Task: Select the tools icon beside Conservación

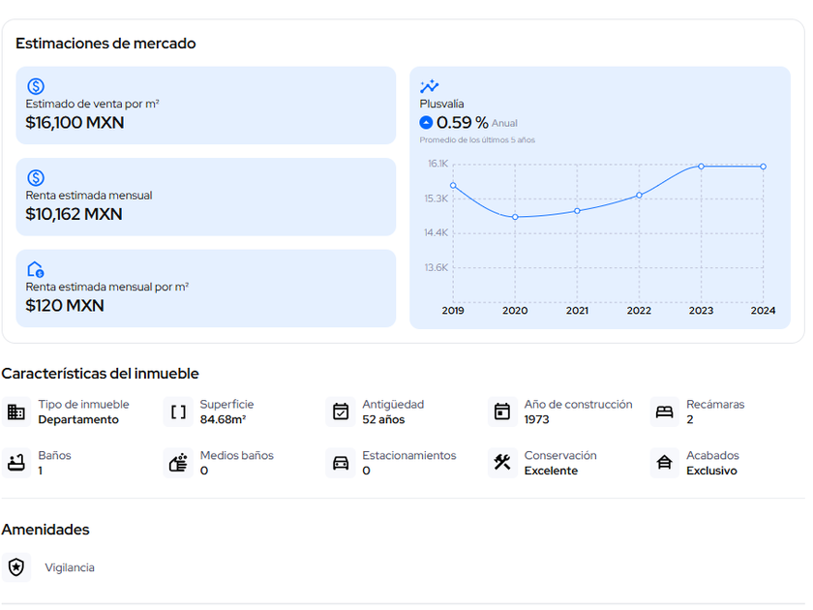Action: point(502,463)
